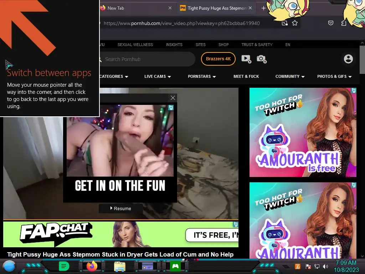Open SEXUAL WELLNESS in top menu
This screenshot has height=274, width=365.
pyautogui.click(x=135, y=45)
